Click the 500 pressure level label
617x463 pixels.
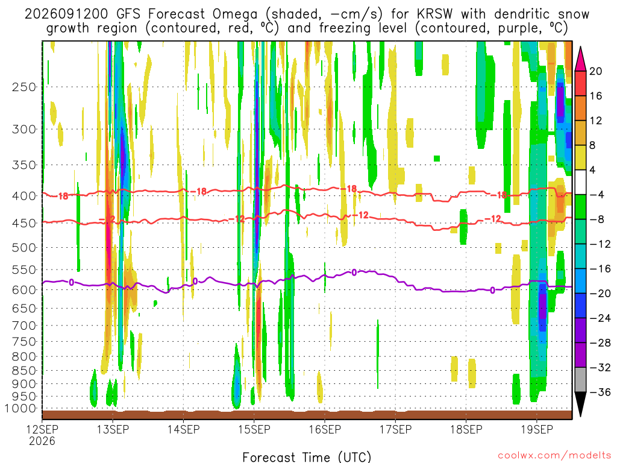click(24, 248)
